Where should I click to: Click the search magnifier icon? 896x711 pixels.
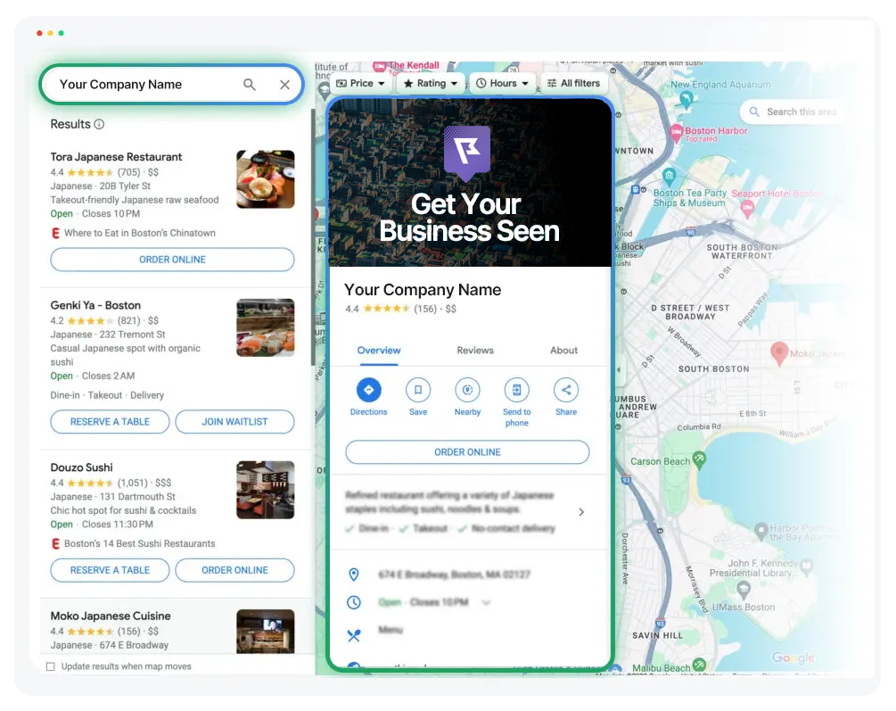(250, 85)
